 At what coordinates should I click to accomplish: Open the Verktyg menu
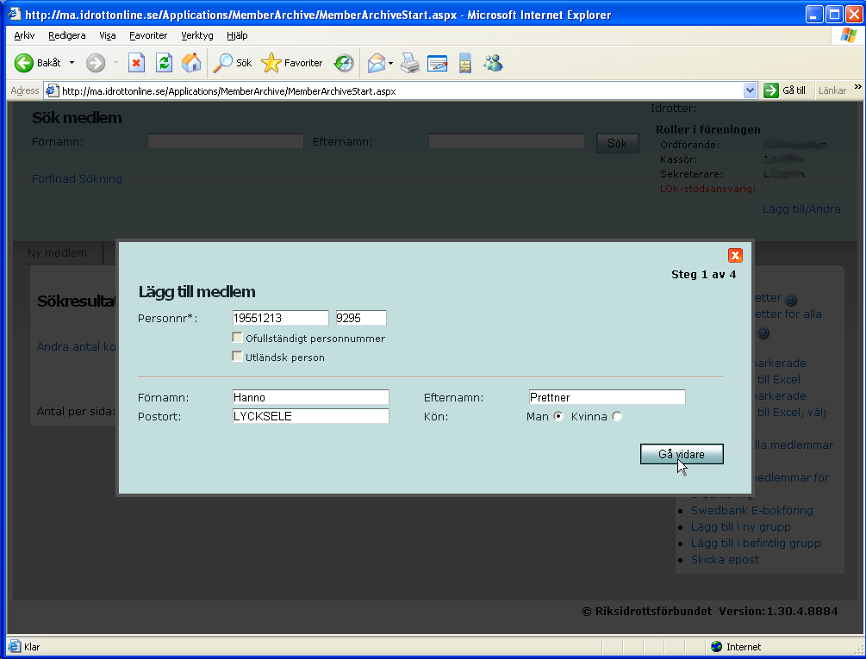(197, 35)
